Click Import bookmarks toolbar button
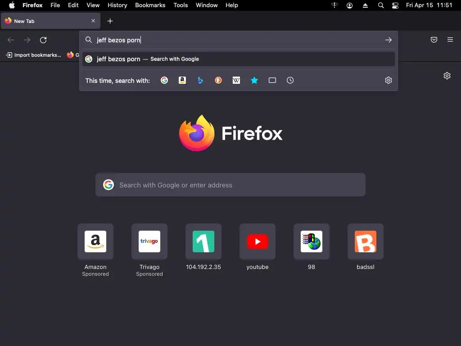This screenshot has height=346, width=461. (33, 55)
